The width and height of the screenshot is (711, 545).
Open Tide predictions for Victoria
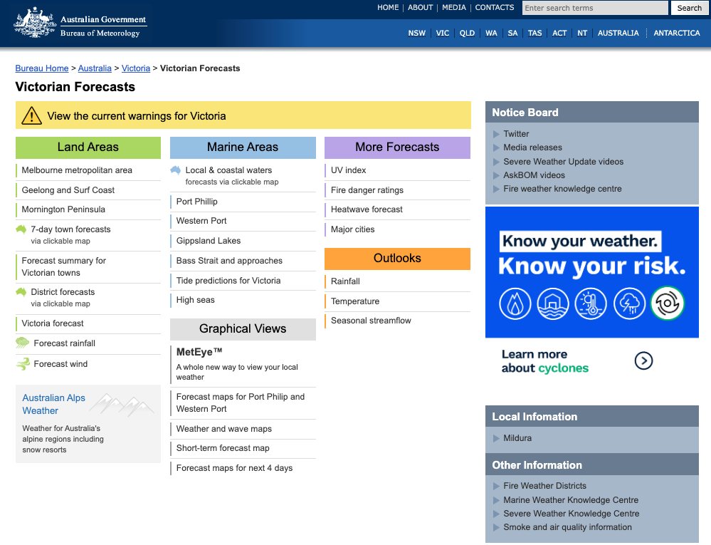point(228,281)
